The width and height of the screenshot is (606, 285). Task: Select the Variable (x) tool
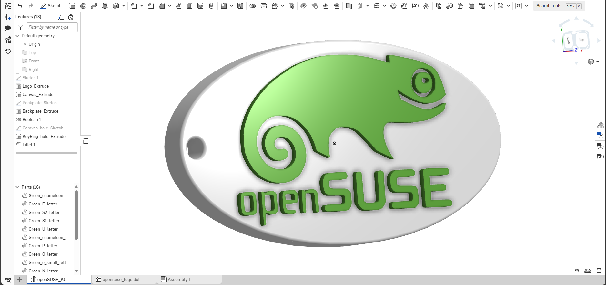pos(415,6)
